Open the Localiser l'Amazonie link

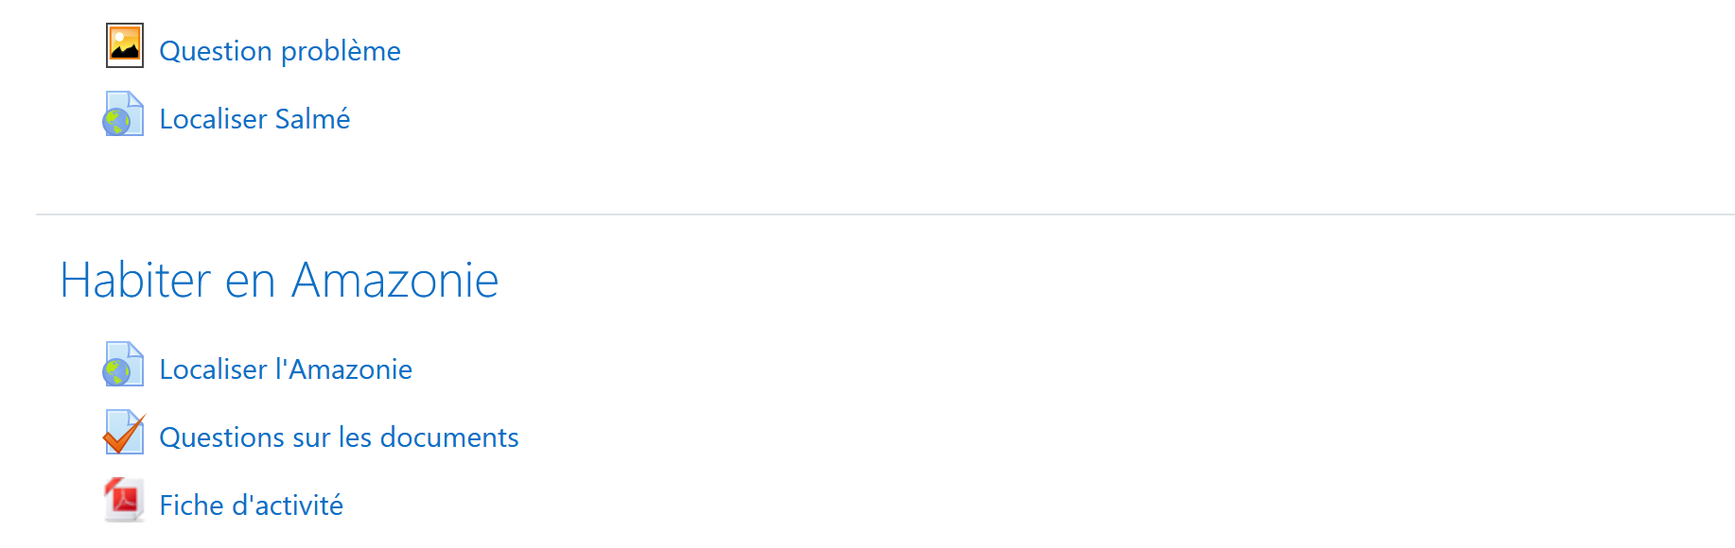point(286,369)
